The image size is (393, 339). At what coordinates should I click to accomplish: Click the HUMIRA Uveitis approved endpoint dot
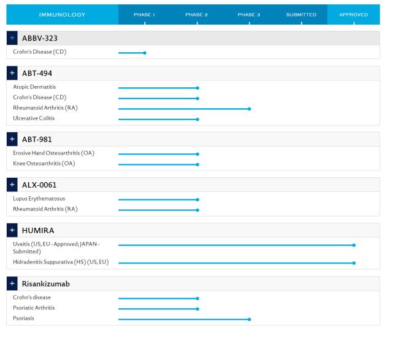[354, 245]
